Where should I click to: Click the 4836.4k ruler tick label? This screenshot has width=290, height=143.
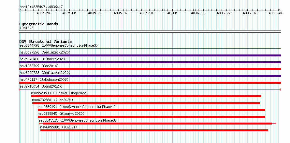275,13
